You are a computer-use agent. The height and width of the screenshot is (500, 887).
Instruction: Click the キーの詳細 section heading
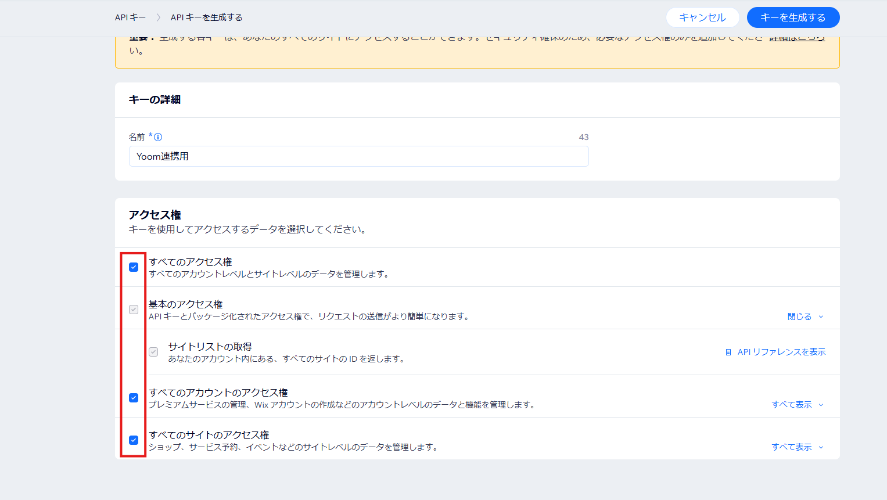[155, 100]
